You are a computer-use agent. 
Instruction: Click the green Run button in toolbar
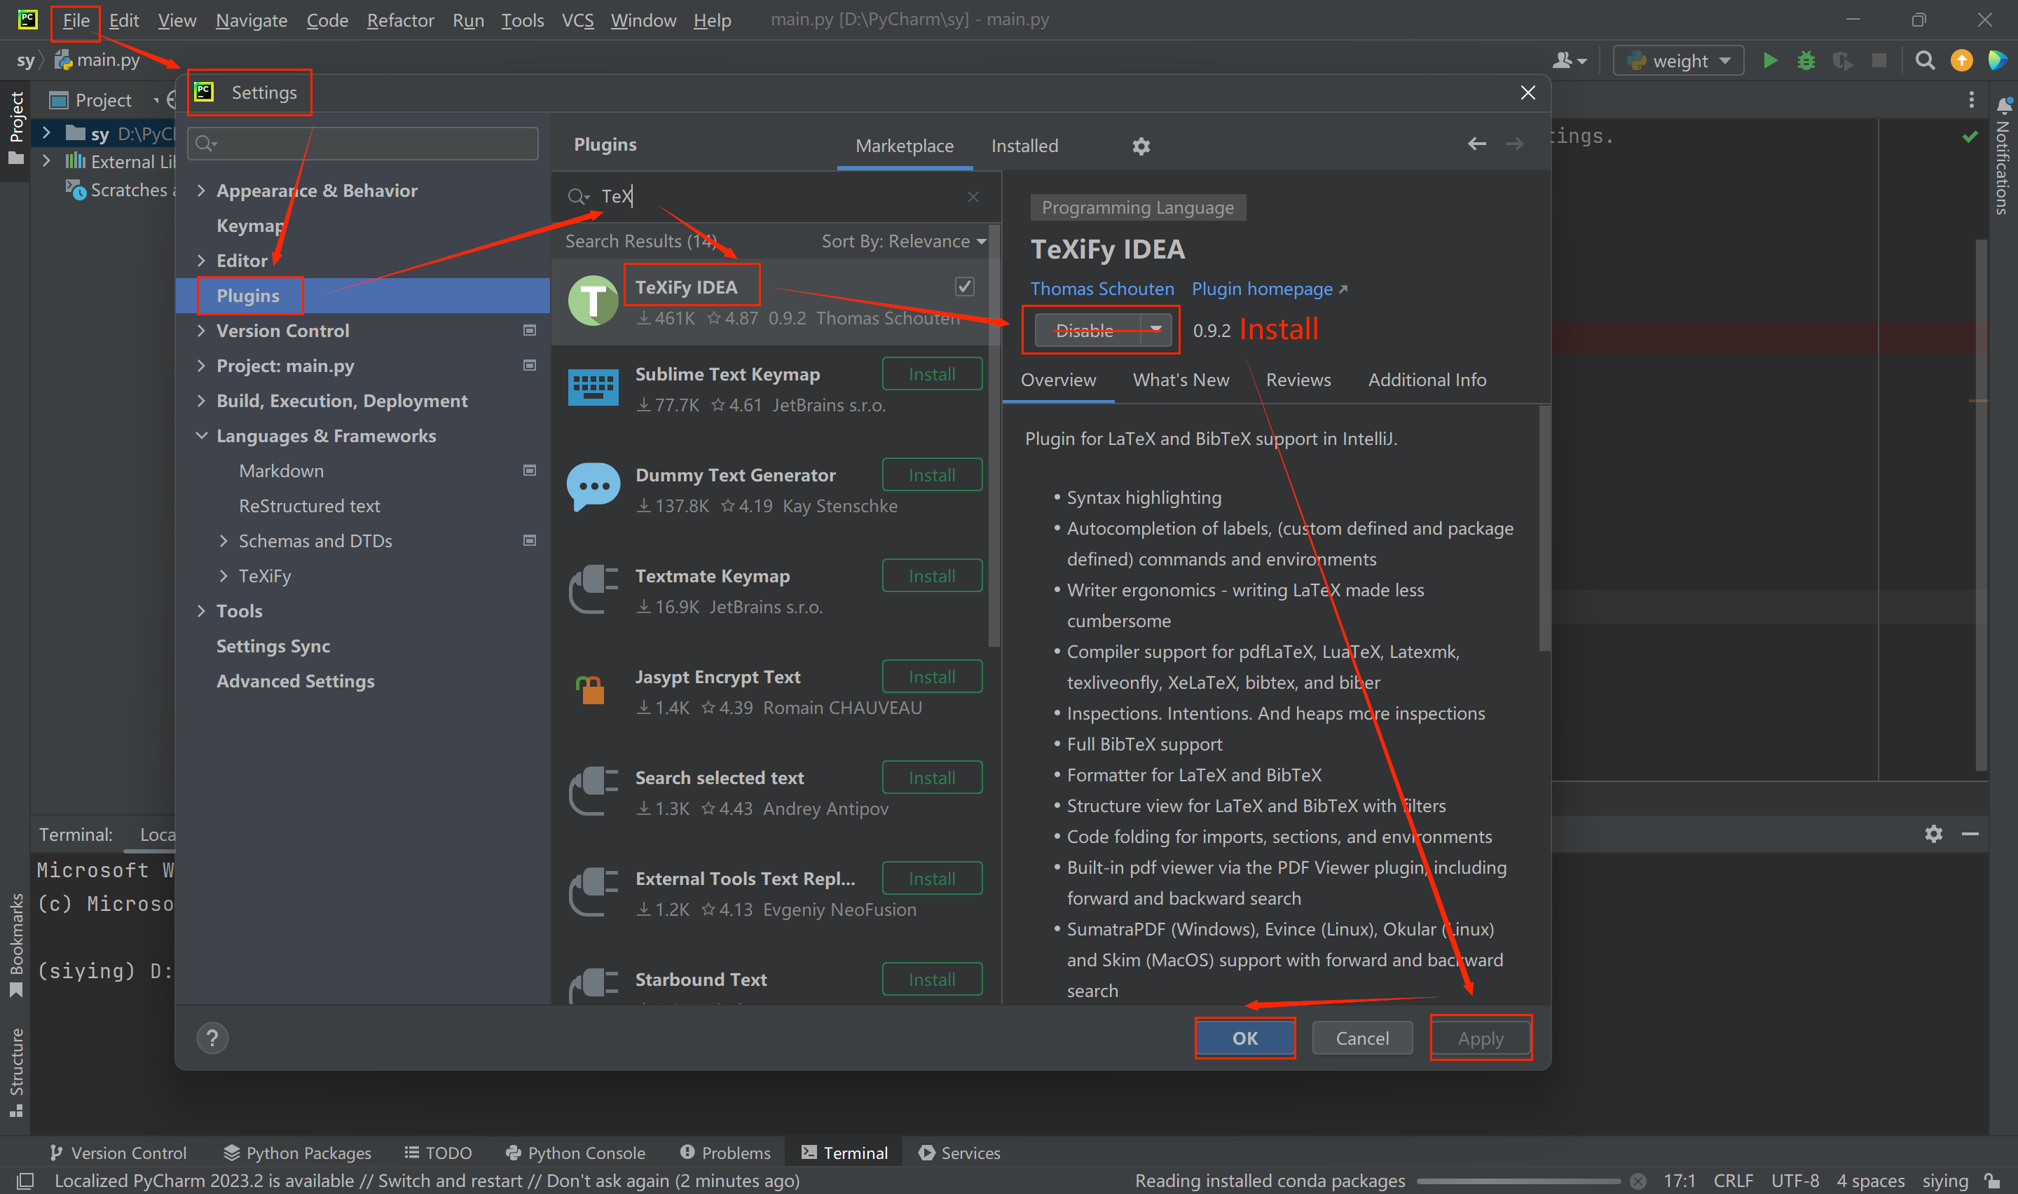[1769, 61]
